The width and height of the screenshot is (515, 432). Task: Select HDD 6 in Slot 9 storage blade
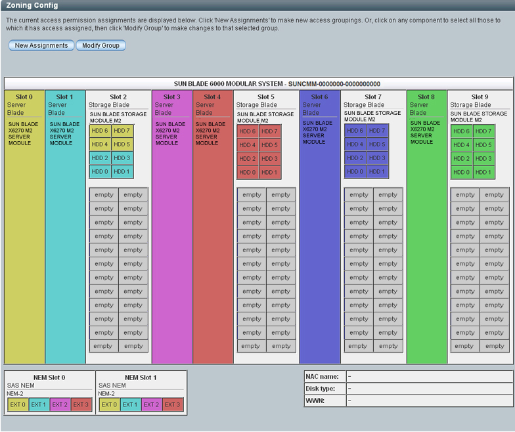461,131
